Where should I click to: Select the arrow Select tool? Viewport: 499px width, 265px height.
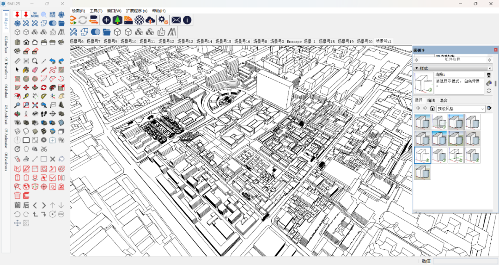[x=18, y=70]
